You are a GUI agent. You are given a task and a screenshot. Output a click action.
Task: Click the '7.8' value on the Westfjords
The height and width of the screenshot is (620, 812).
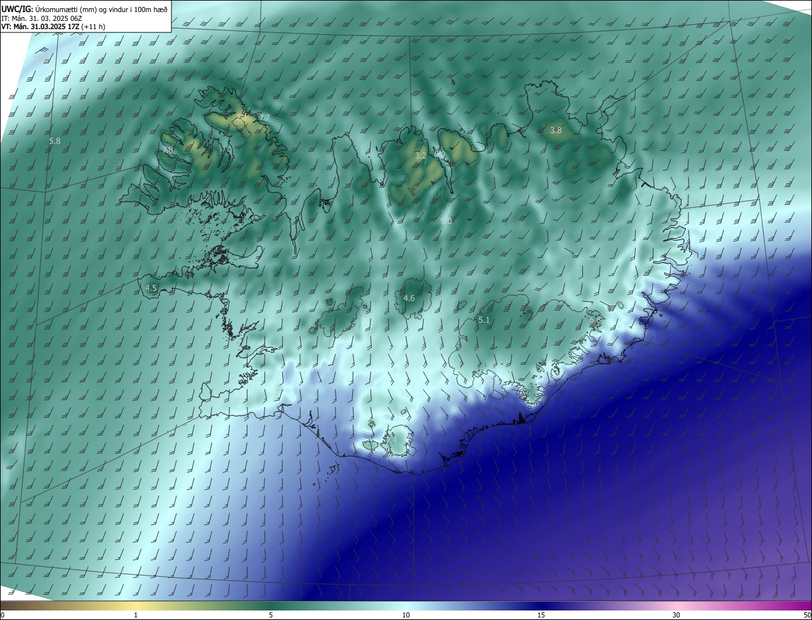click(x=167, y=150)
